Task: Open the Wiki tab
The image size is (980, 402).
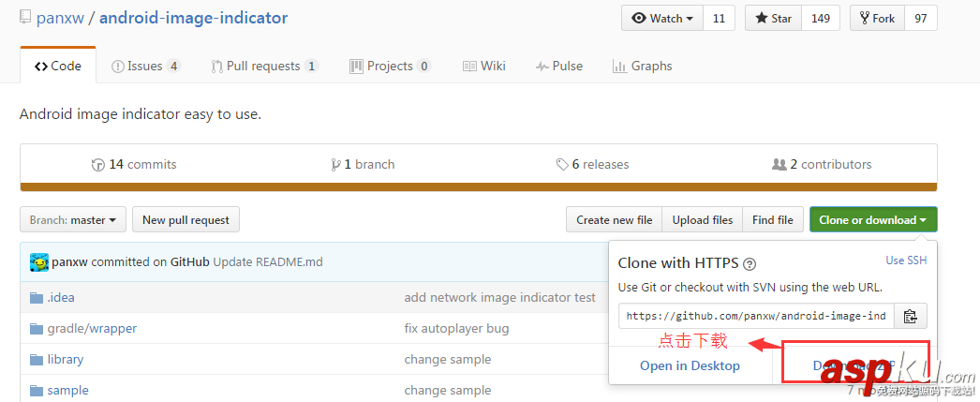Action: pyautogui.click(x=483, y=66)
